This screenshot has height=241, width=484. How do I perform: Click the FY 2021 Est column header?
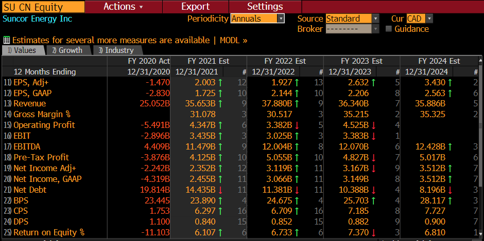209,61
